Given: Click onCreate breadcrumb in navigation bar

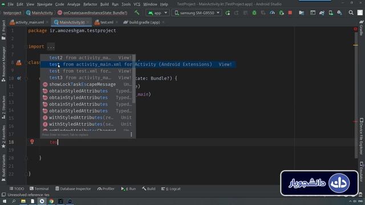Looking at the screenshot, I should [92, 13].
